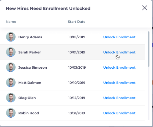Viewport: 153px width, 127px height.
Task: Unlock enrollment for Henry Adams
Action: [x=119, y=37]
